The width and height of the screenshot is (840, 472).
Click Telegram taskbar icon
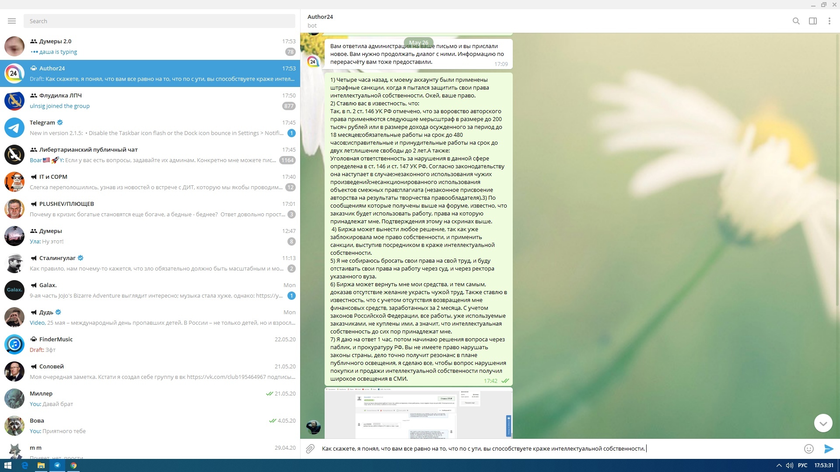(57, 465)
